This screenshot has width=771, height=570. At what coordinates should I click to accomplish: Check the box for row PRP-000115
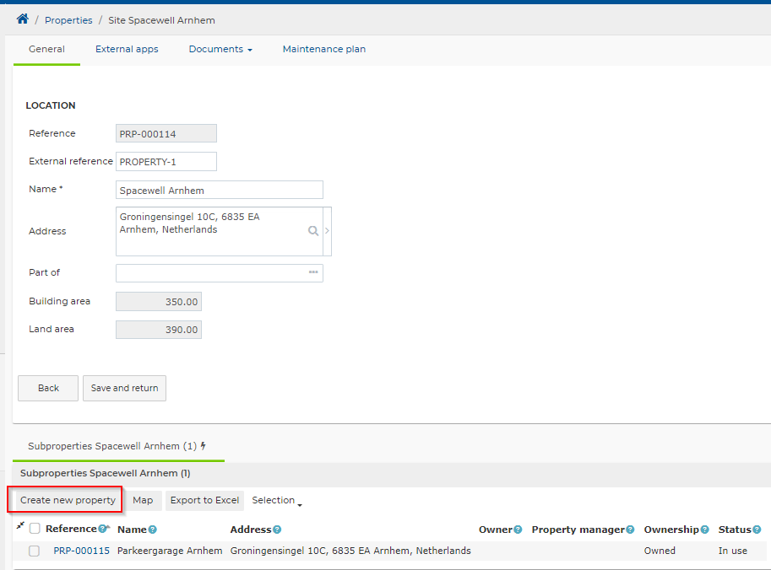point(35,551)
